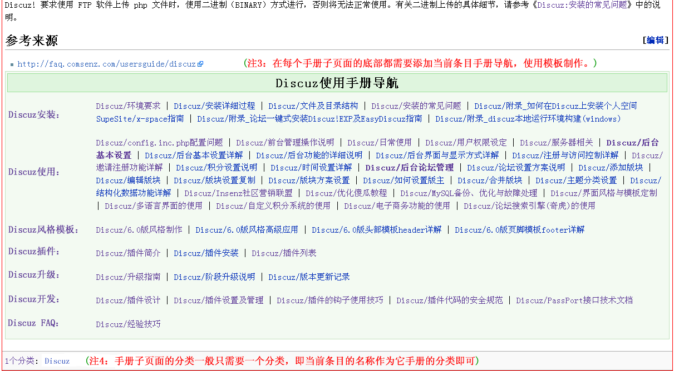Open Discuz/编辑版块 page
The image size is (674, 371).
tap(128, 180)
